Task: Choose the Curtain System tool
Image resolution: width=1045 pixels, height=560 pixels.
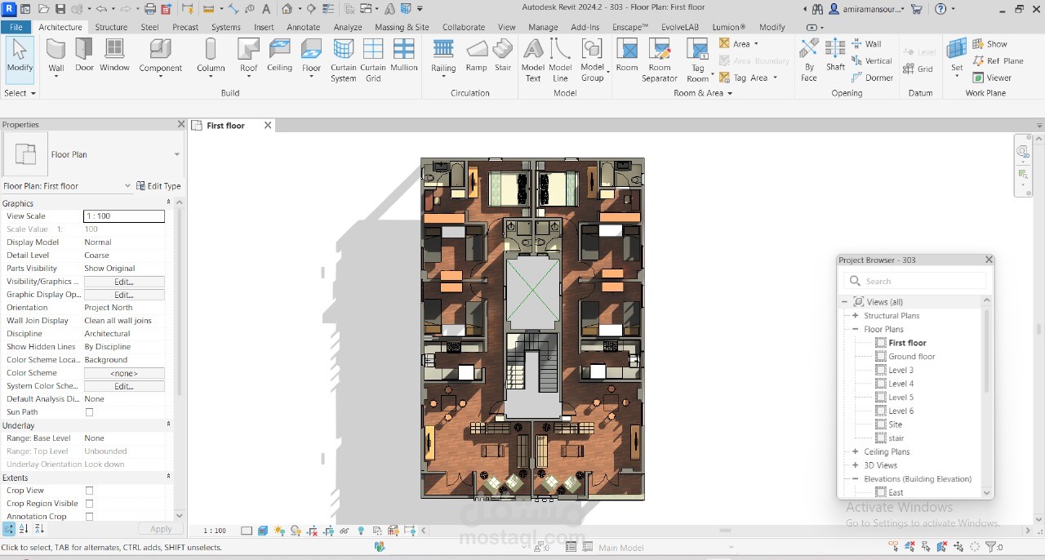Action: pyautogui.click(x=343, y=60)
